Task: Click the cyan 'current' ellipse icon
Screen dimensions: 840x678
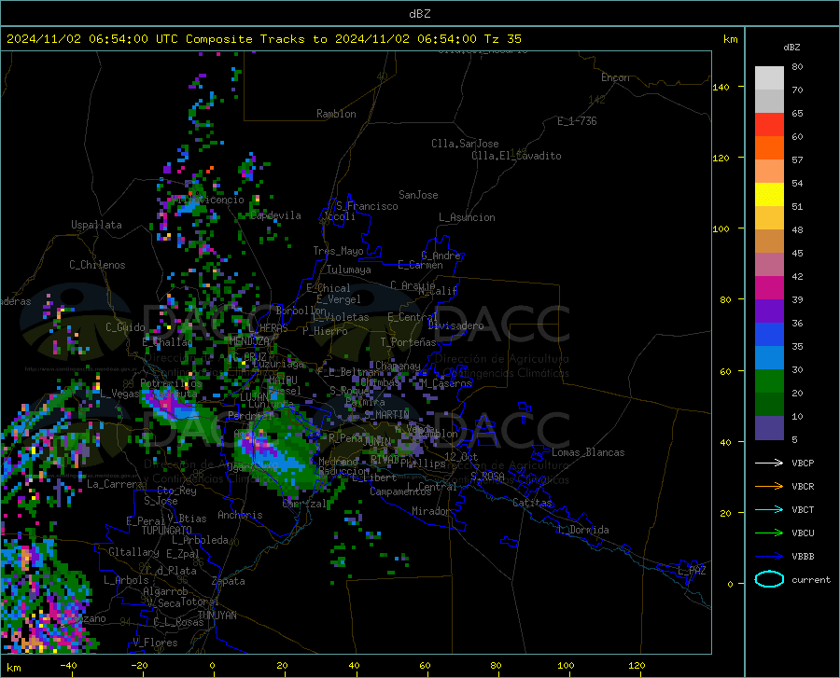Action: click(769, 579)
